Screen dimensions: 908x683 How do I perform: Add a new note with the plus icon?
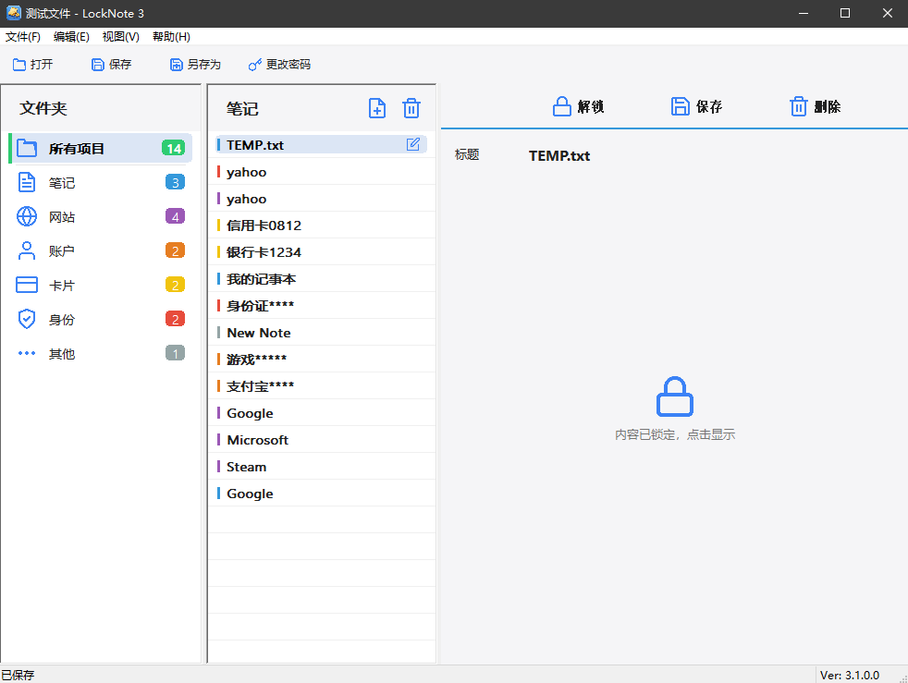click(377, 108)
